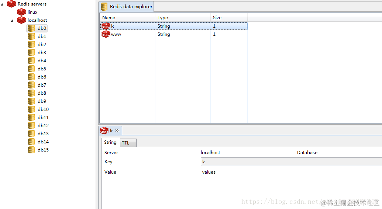
Task: Click the db10 database icon
Action: tap(31, 109)
